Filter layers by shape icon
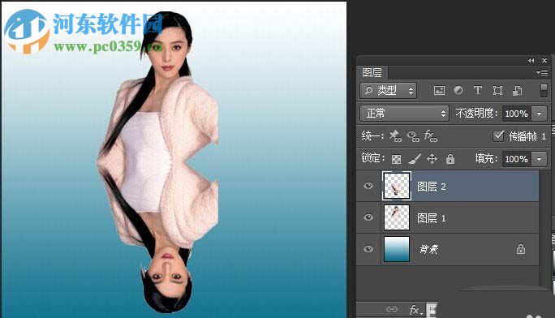 click(497, 91)
